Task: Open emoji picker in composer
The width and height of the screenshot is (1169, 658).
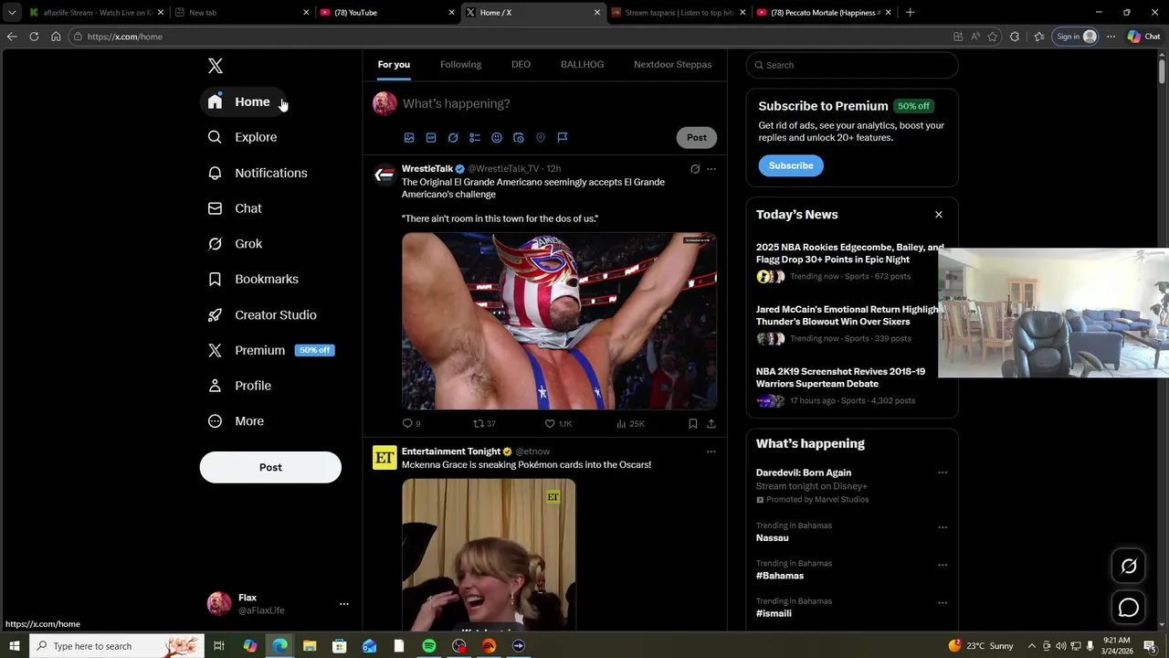Action: coord(497,138)
